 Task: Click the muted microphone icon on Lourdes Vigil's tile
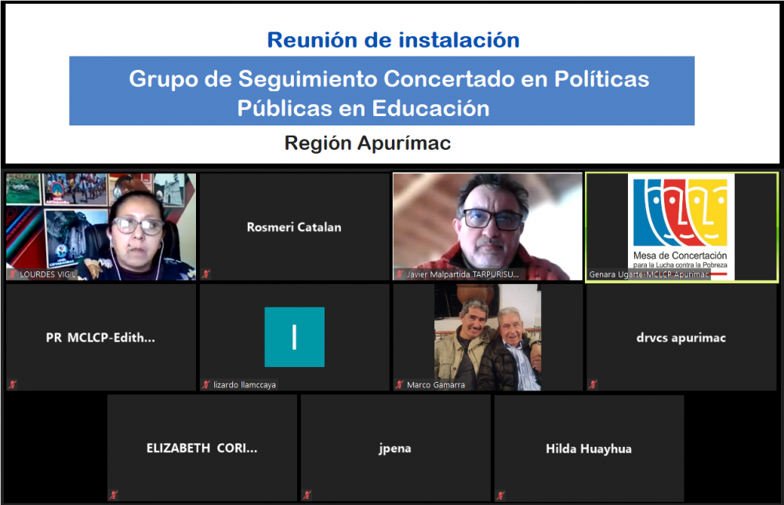pyautogui.click(x=13, y=274)
